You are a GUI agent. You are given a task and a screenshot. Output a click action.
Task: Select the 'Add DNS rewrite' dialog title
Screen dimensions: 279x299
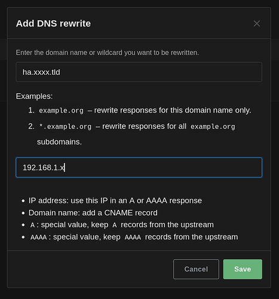point(53,23)
